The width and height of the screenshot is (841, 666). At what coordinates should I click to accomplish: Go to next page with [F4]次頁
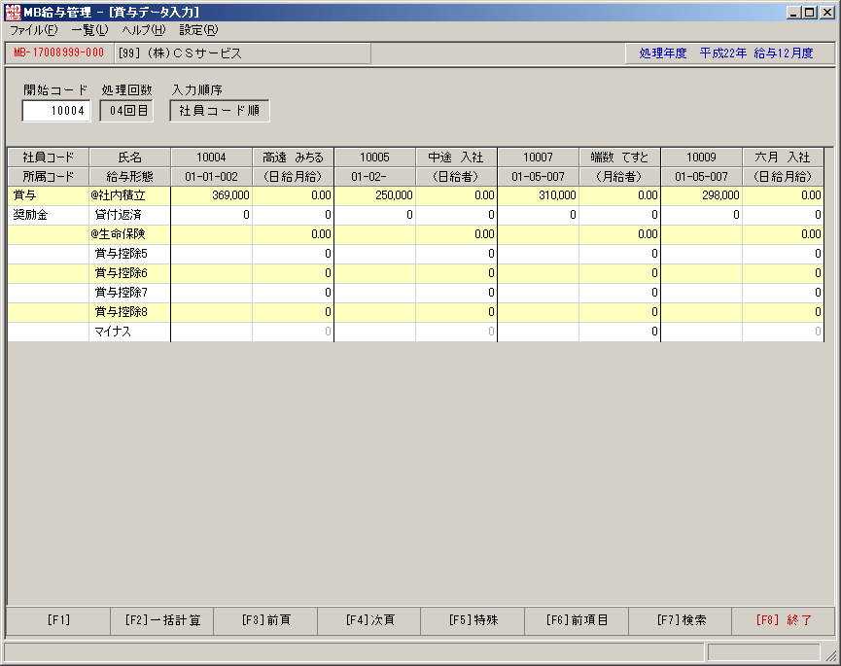tap(369, 620)
